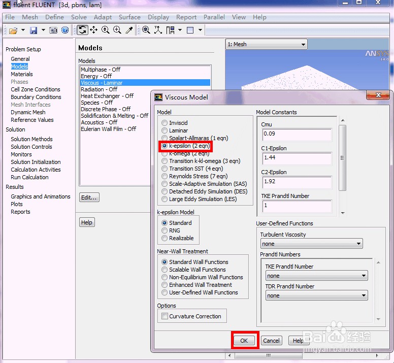The image size is (394, 363).
Task: Open the Turbulent Viscosity dropdown
Action: [311, 244]
